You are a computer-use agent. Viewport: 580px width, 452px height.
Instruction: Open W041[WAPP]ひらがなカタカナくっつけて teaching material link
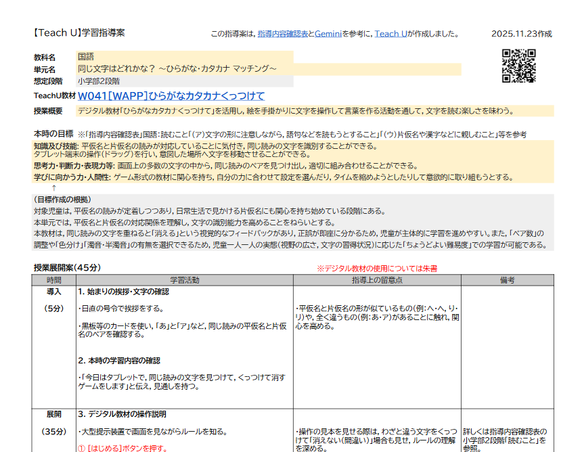click(171, 95)
